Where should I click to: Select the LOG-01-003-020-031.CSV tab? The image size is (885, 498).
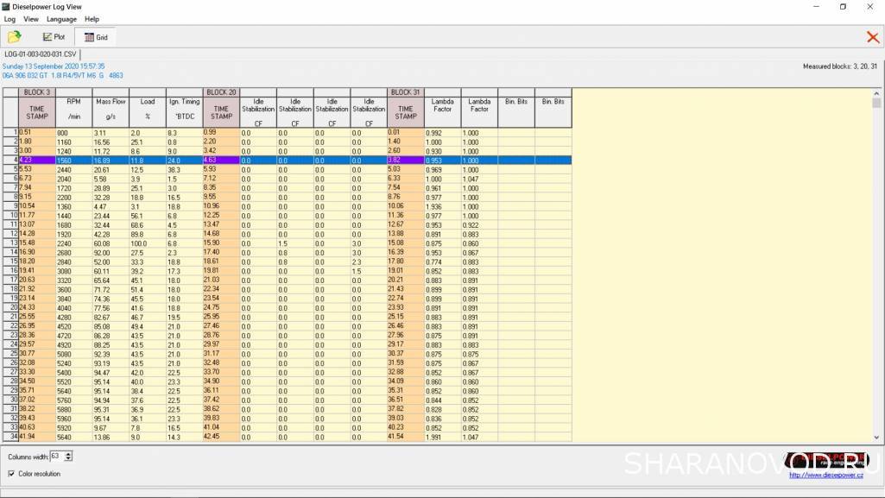(41, 54)
